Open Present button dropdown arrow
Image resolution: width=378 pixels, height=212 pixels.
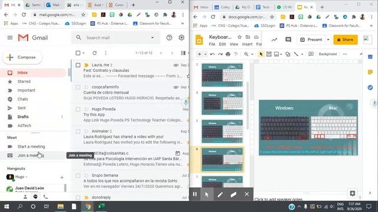click(328, 39)
